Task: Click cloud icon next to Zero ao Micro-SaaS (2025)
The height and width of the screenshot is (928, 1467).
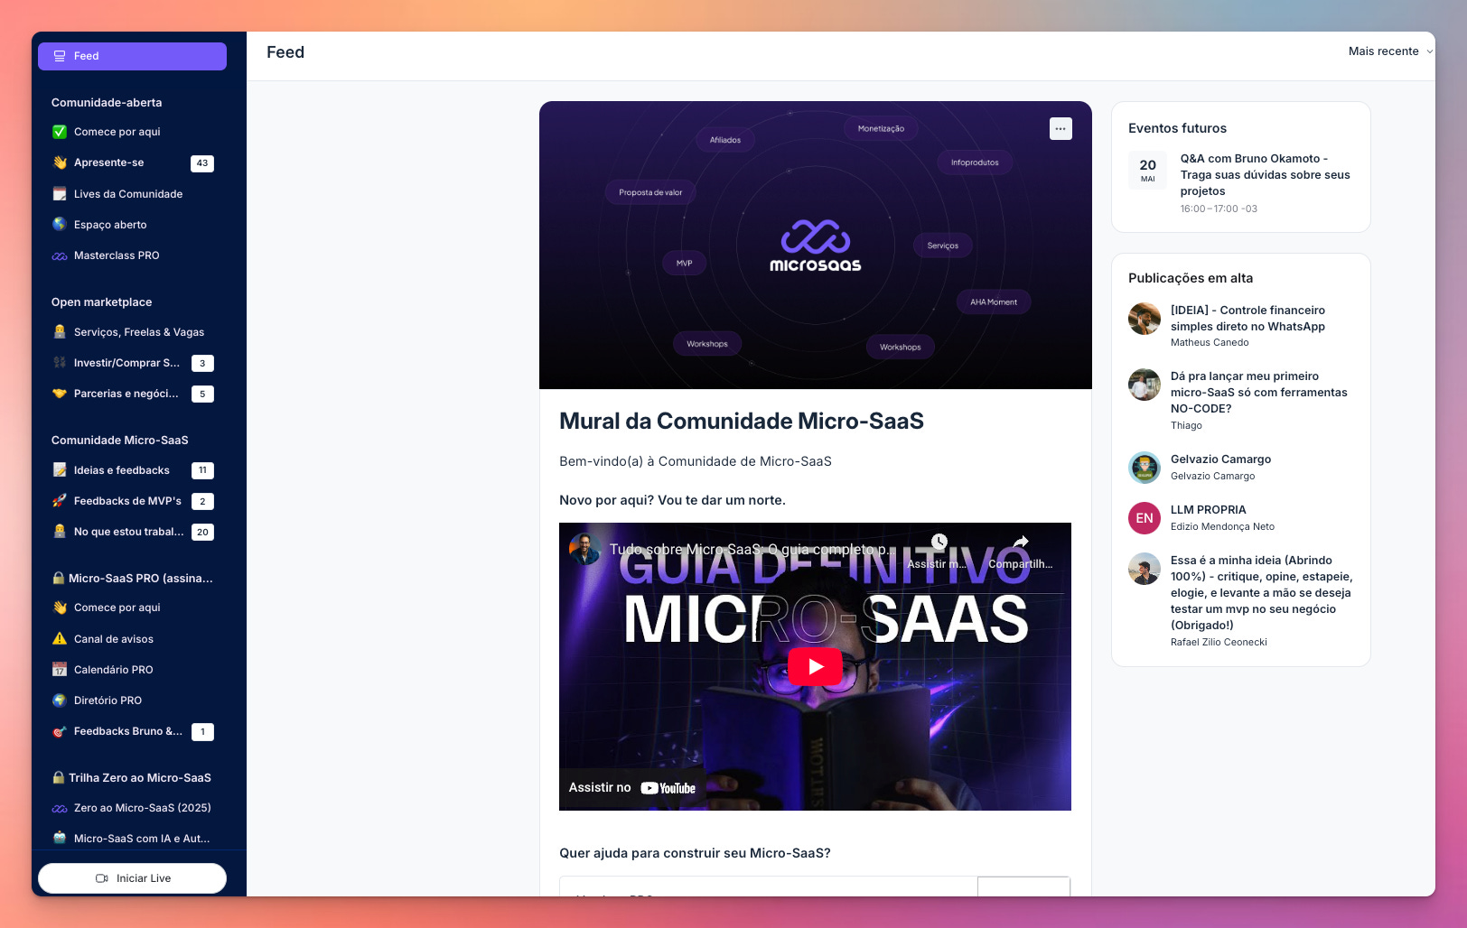Action: click(60, 808)
